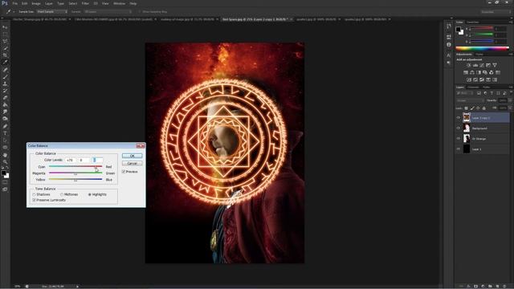The image size is (514, 289).
Task: Select the Pen tool
Action: (5, 126)
